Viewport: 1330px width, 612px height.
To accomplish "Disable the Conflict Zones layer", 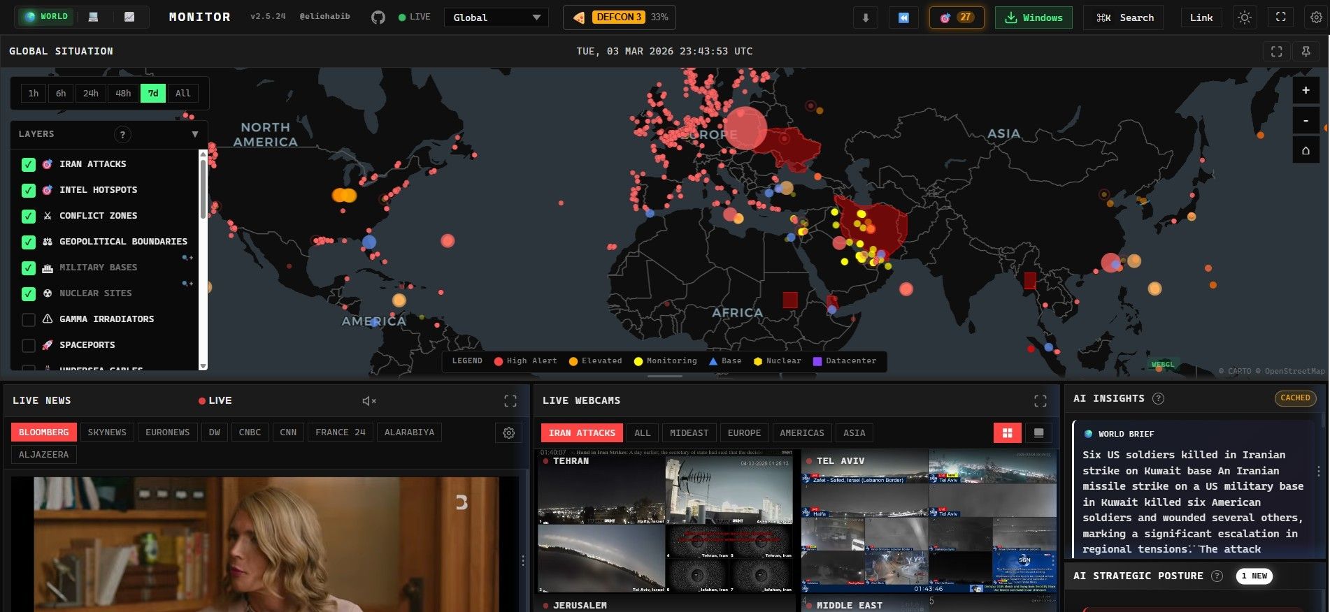I will point(29,216).
